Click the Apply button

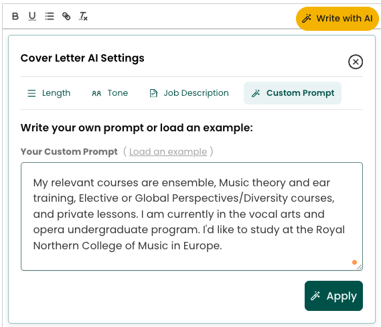click(333, 296)
